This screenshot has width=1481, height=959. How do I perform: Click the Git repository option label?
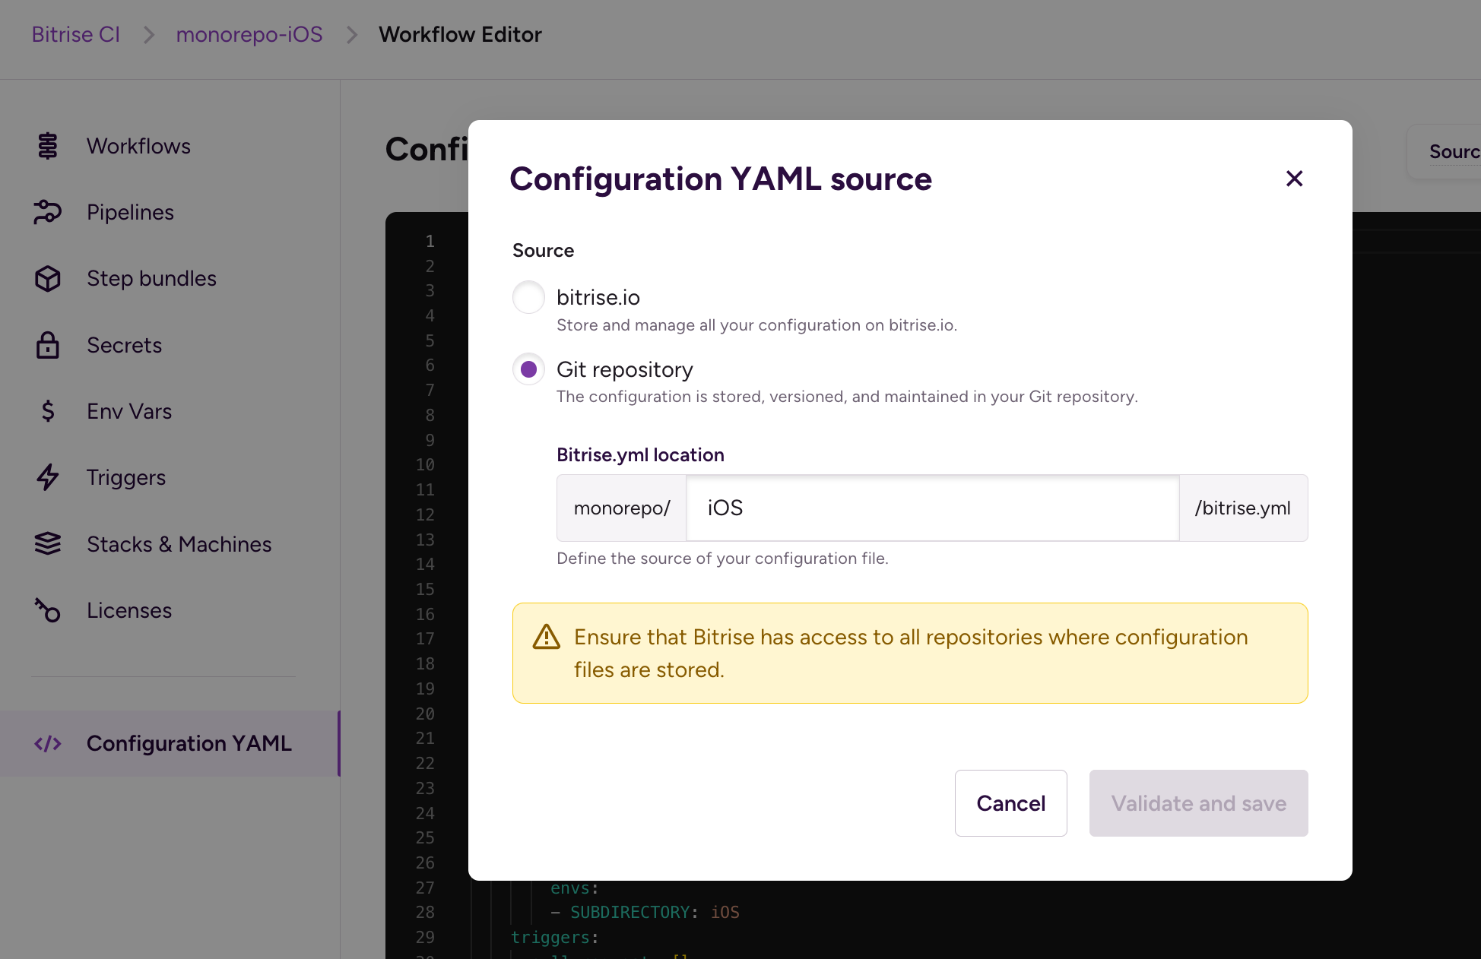pos(625,369)
